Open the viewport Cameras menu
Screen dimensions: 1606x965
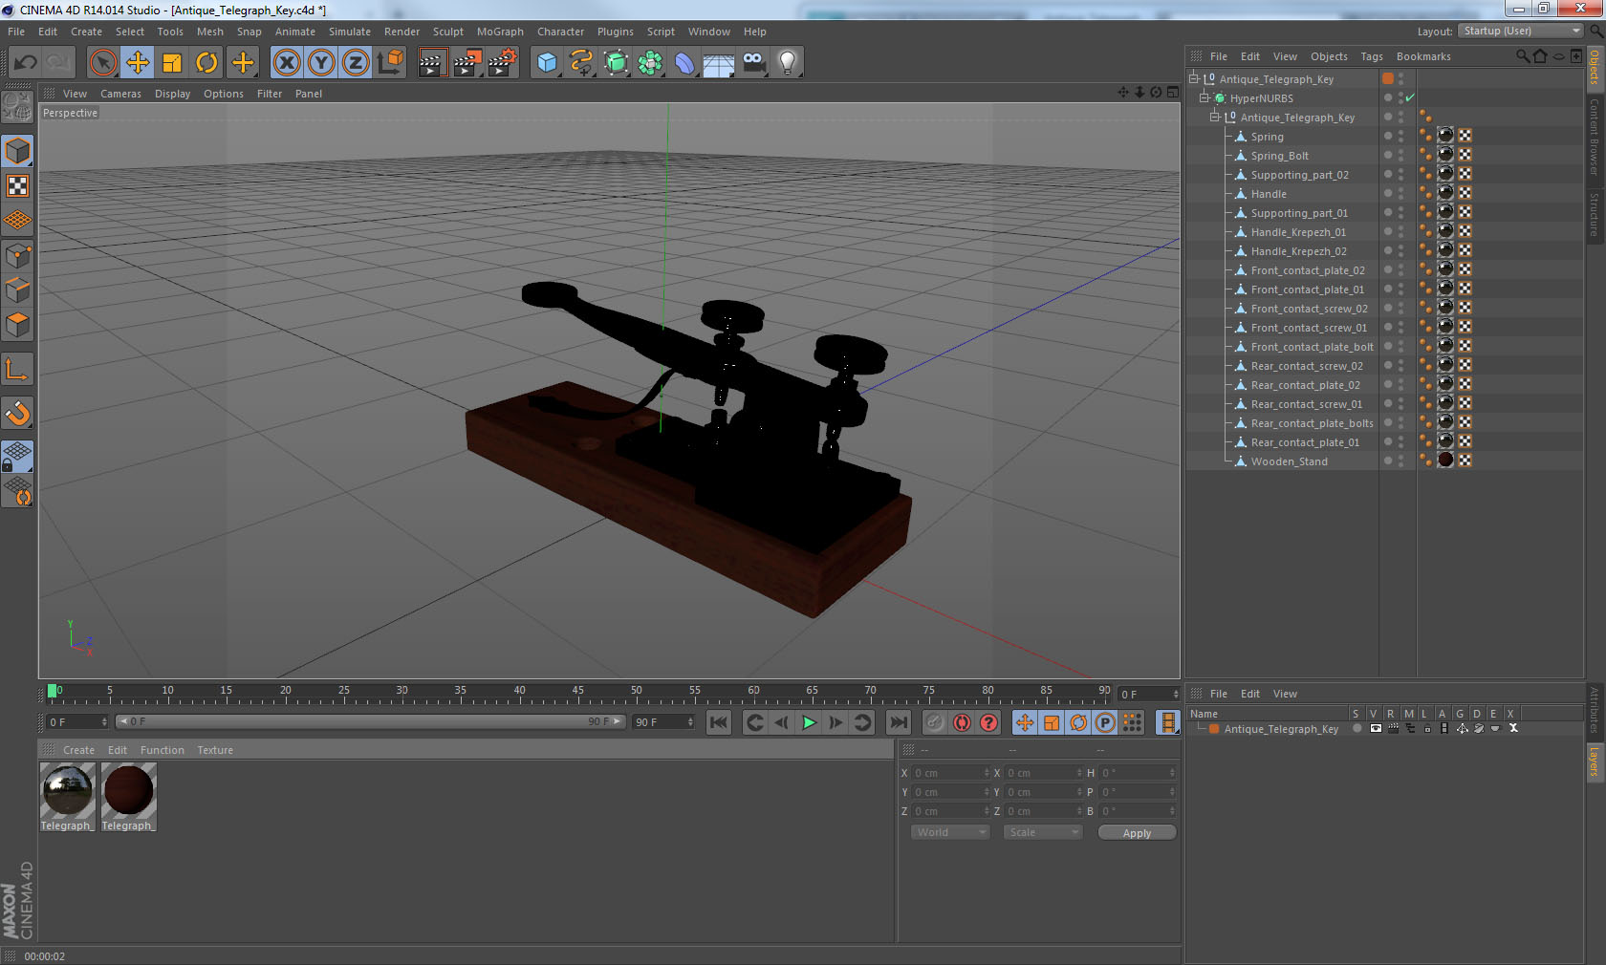[120, 94]
